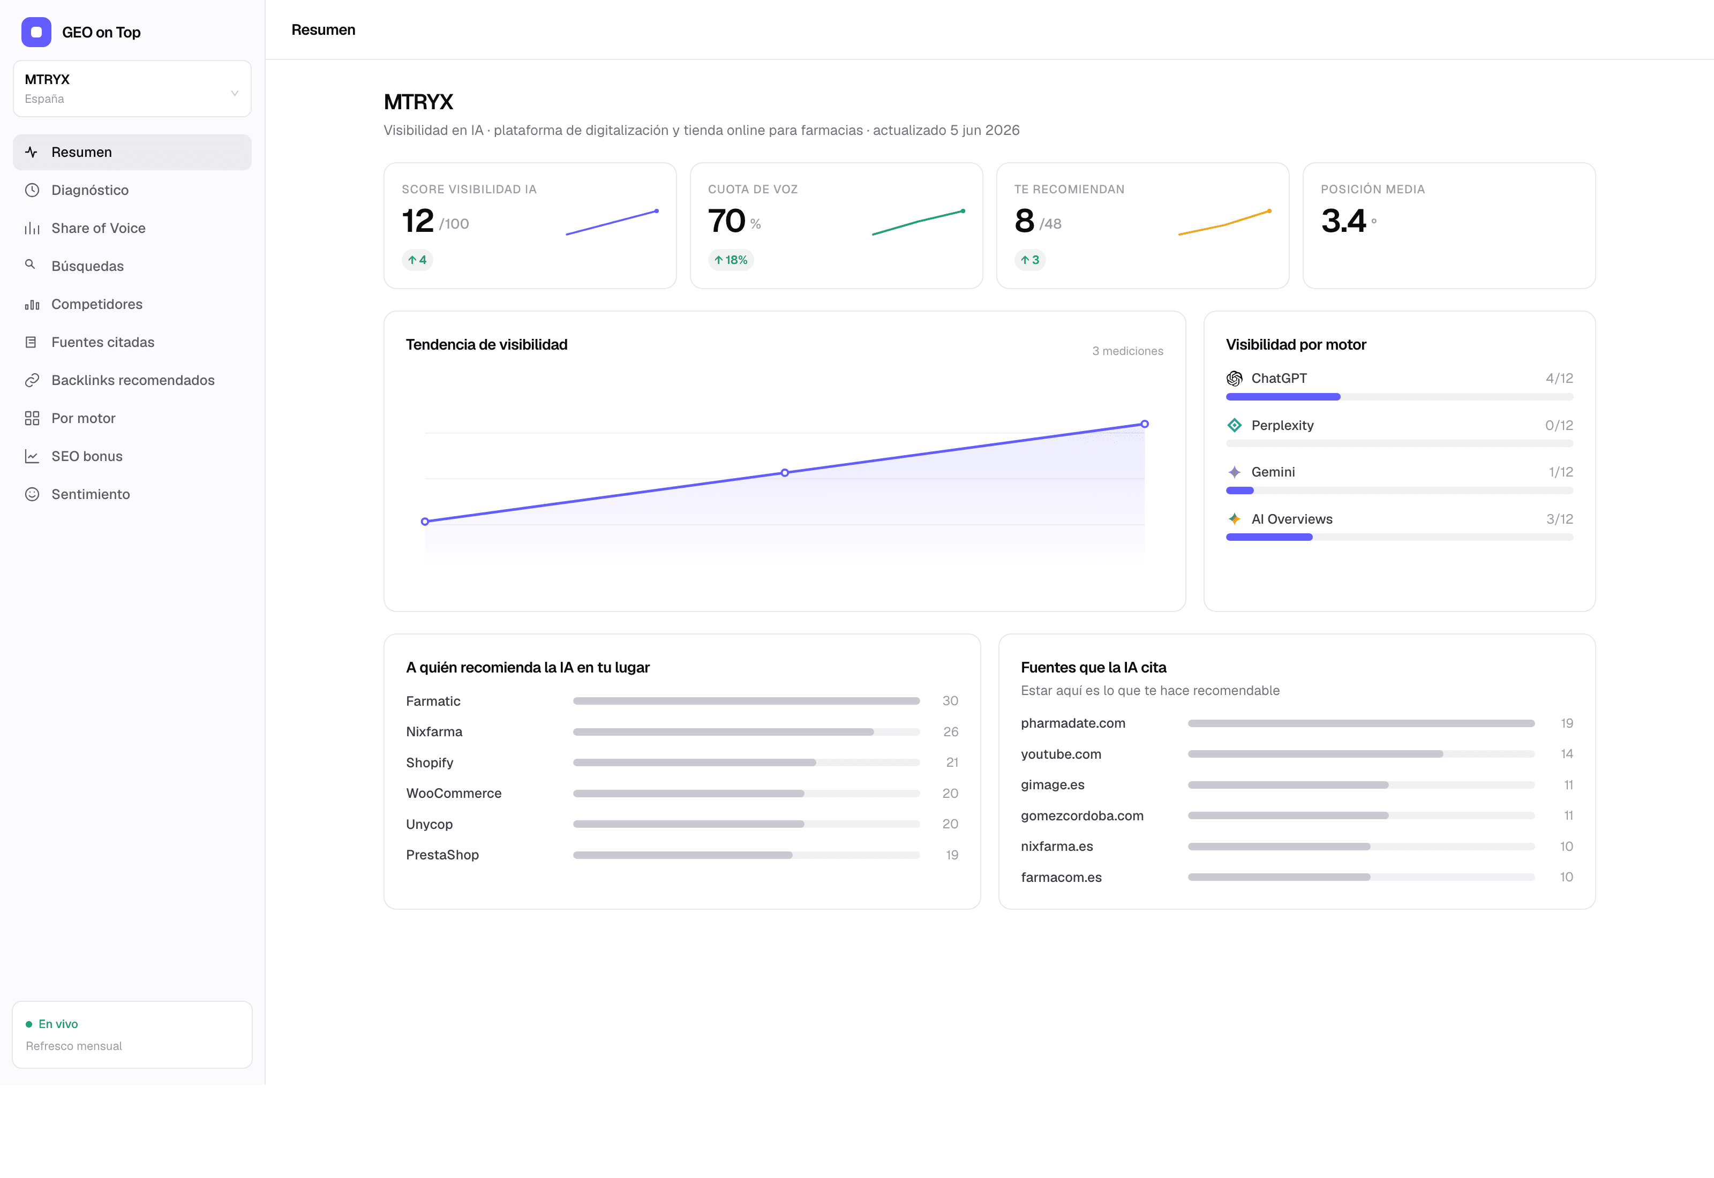The image size is (1714, 1178).
Task: Click the Gemini visibility progress bar
Action: [x=1400, y=491]
